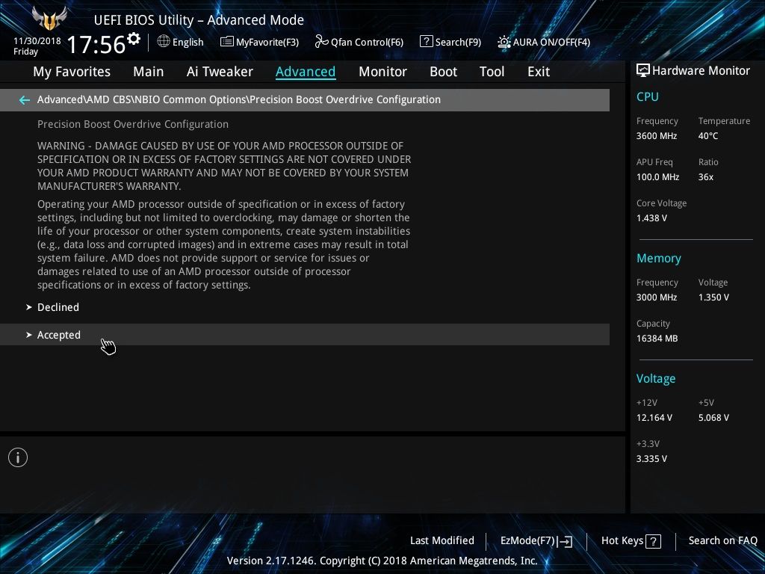Go back using the cyan arrow icon
The image size is (765, 574).
(x=24, y=100)
